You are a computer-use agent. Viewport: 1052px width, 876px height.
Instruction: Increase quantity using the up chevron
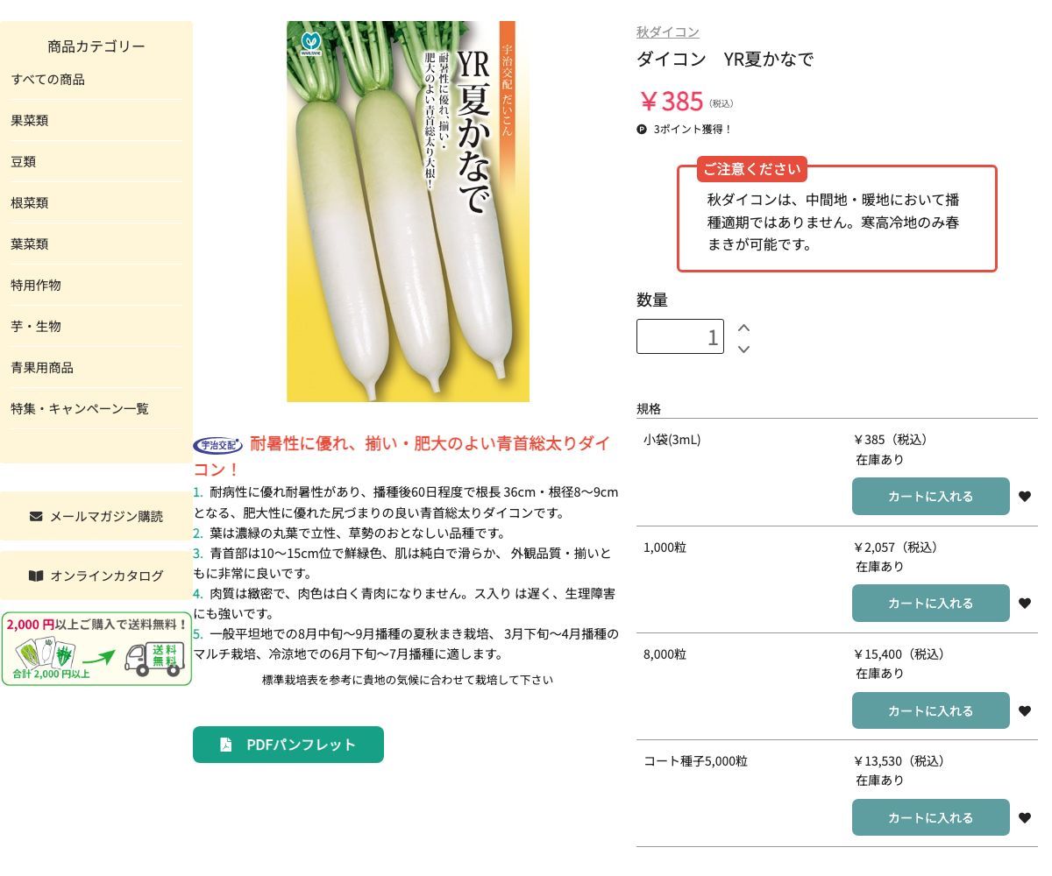pyautogui.click(x=743, y=326)
